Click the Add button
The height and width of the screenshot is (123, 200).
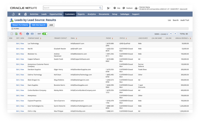[51, 25]
